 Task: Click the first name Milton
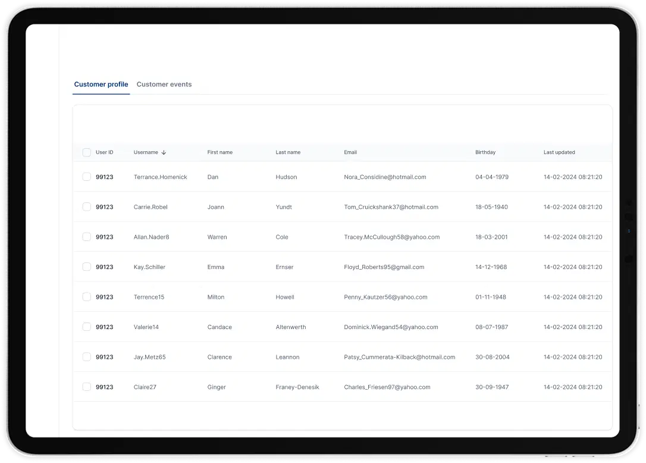tap(216, 297)
